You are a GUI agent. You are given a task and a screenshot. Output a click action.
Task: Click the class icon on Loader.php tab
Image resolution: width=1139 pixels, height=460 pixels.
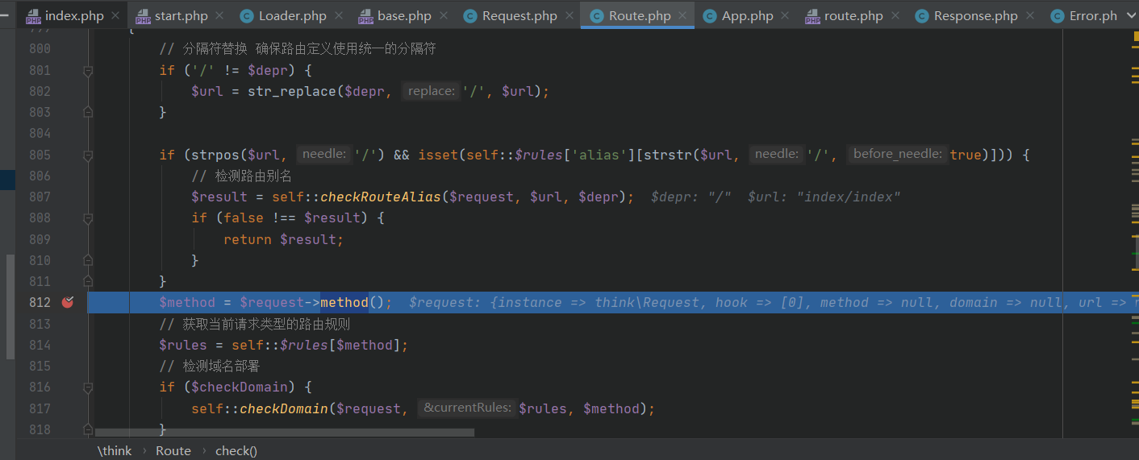246,16
